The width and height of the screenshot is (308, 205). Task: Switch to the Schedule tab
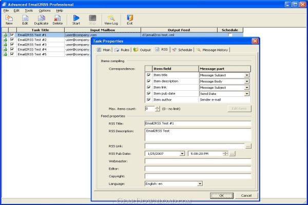click(x=182, y=50)
